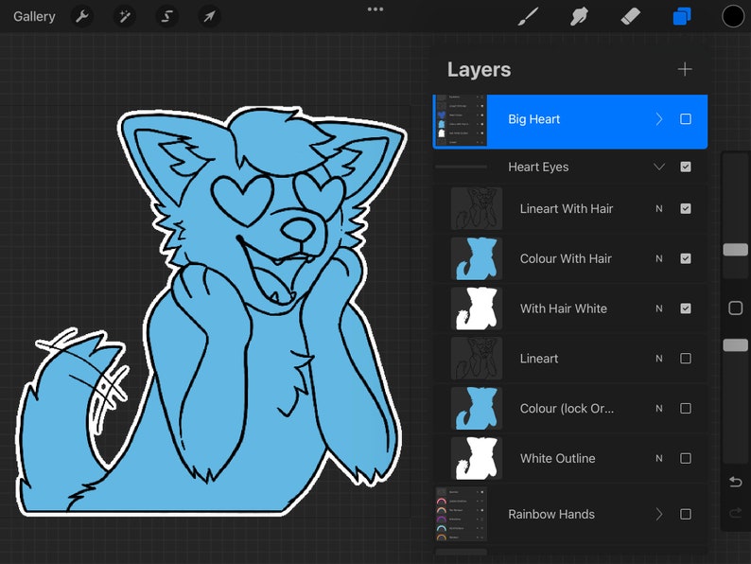The image size is (751, 564).
Task: Show the Colour (lock Or... layer
Action: [686, 408]
